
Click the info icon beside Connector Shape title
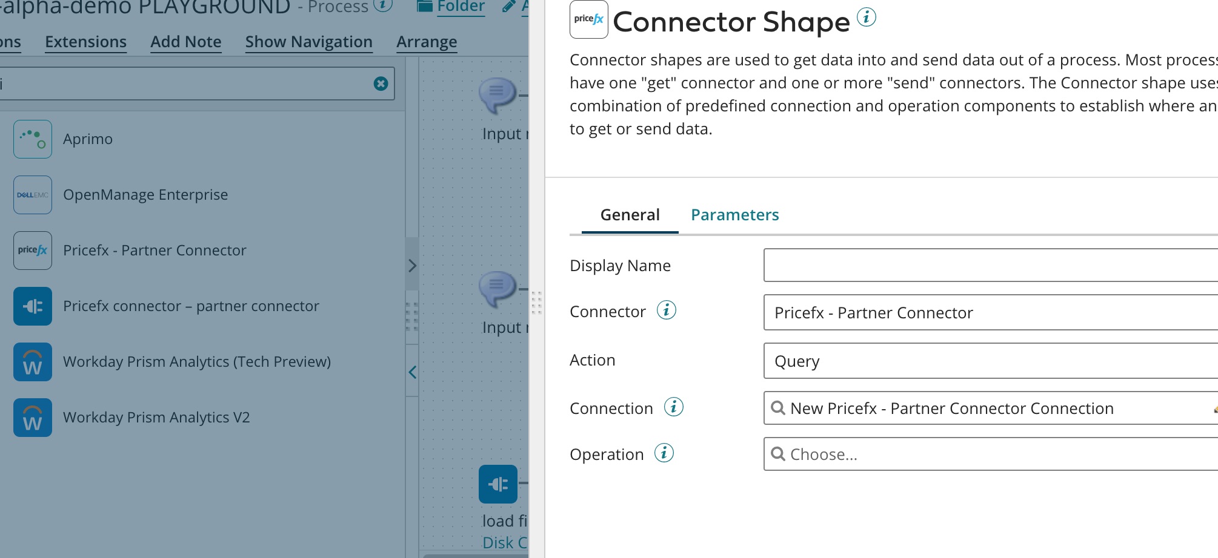[867, 18]
